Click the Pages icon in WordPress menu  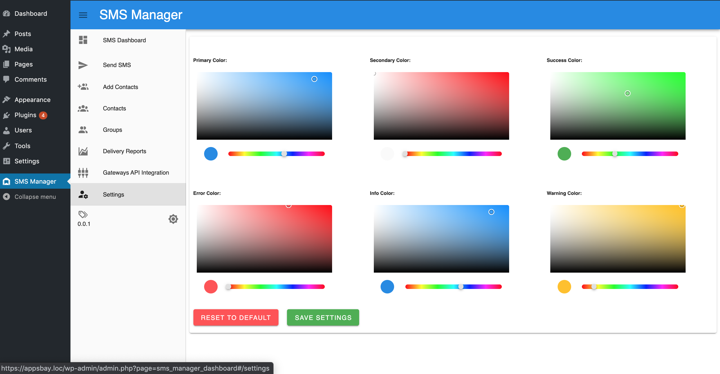click(6, 64)
